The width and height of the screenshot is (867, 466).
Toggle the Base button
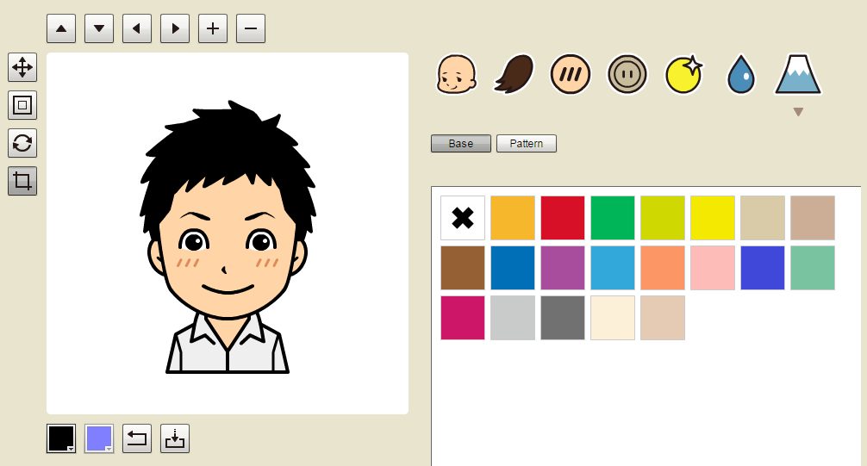(x=461, y=144)
